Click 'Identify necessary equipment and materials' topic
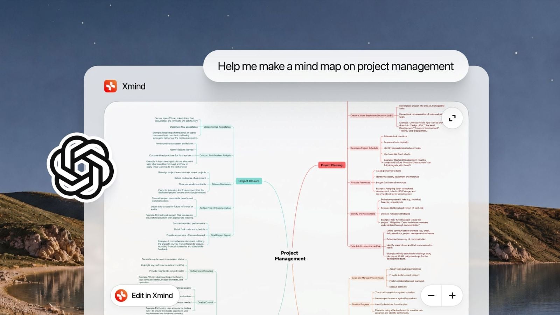Viewport: 560px width, 315px height. pos(397,177)
